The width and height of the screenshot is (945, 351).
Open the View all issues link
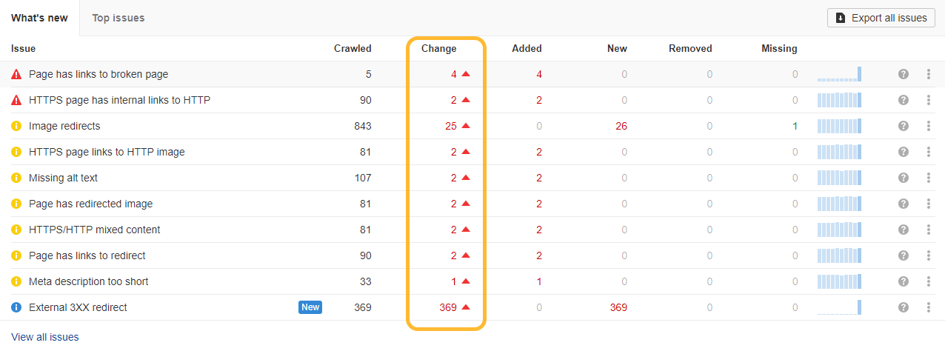pyautogui.click(x=45, y=337)
